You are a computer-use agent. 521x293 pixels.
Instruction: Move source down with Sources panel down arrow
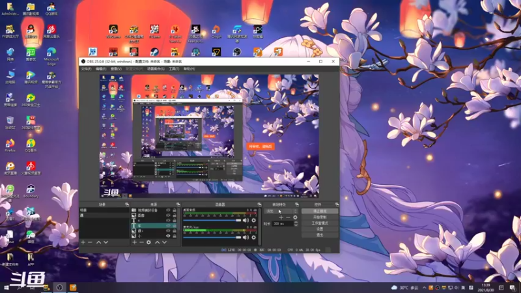pos(164,242)
